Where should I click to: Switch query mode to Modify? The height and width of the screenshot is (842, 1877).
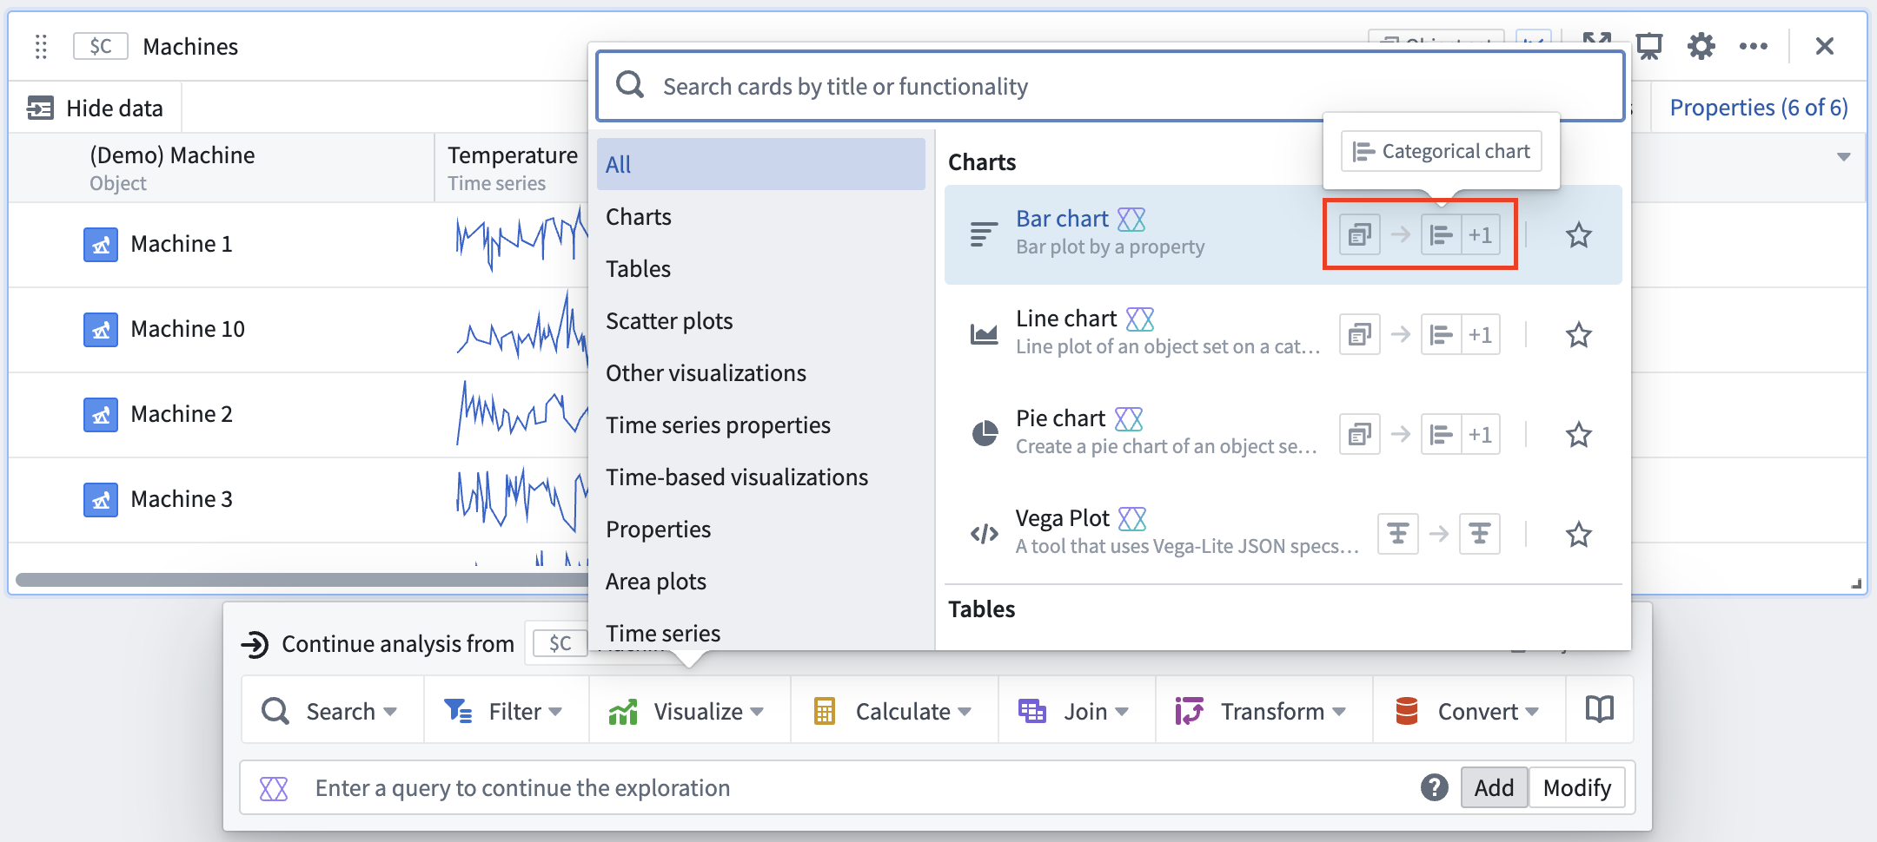1576,787
